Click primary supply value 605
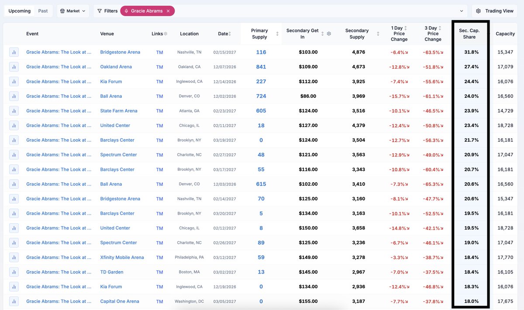The height and width of the screenshot is (310, 524). click(x=261, y=111)
